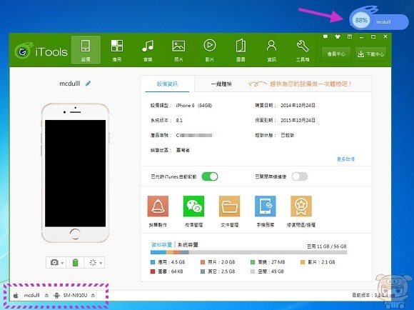The height and width of the screenshot is (310, 414).
Task: Toggle the wireless connection switch
Action: (x=300, y=176)
